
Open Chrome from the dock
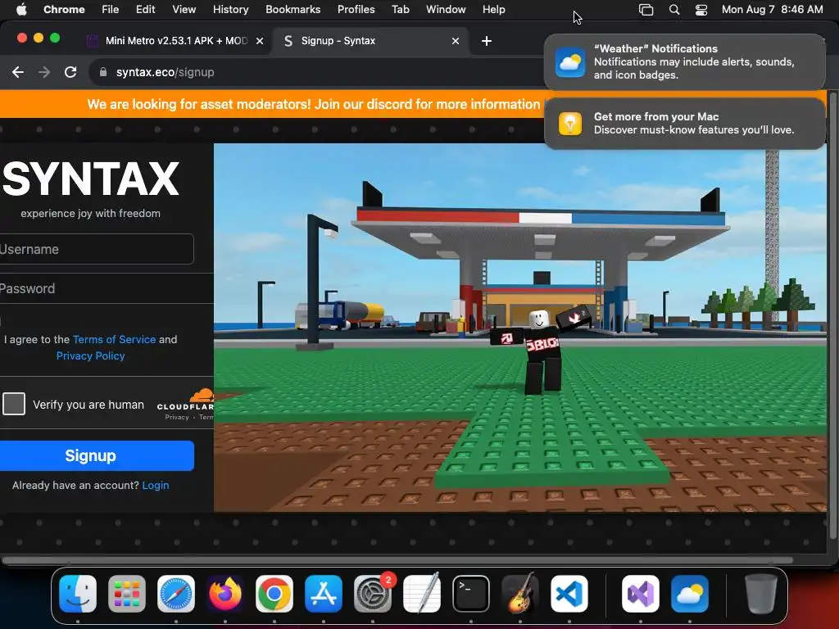(x=274, y=594)
